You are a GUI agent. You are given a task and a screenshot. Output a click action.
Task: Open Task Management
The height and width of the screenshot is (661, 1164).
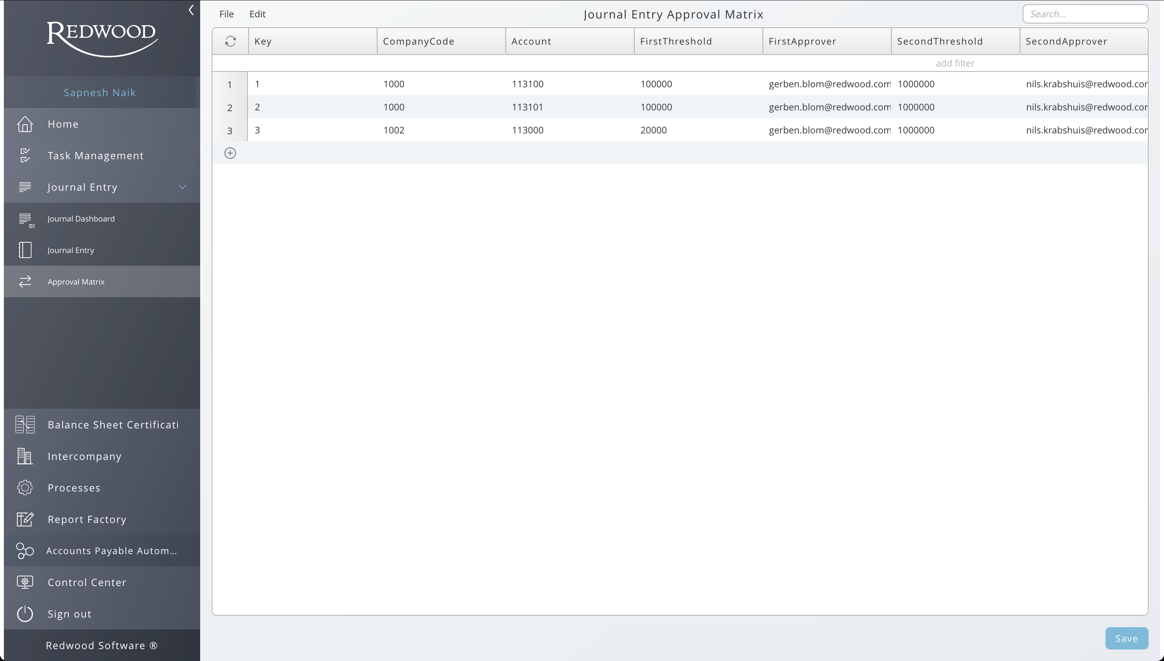click(102, 155)
